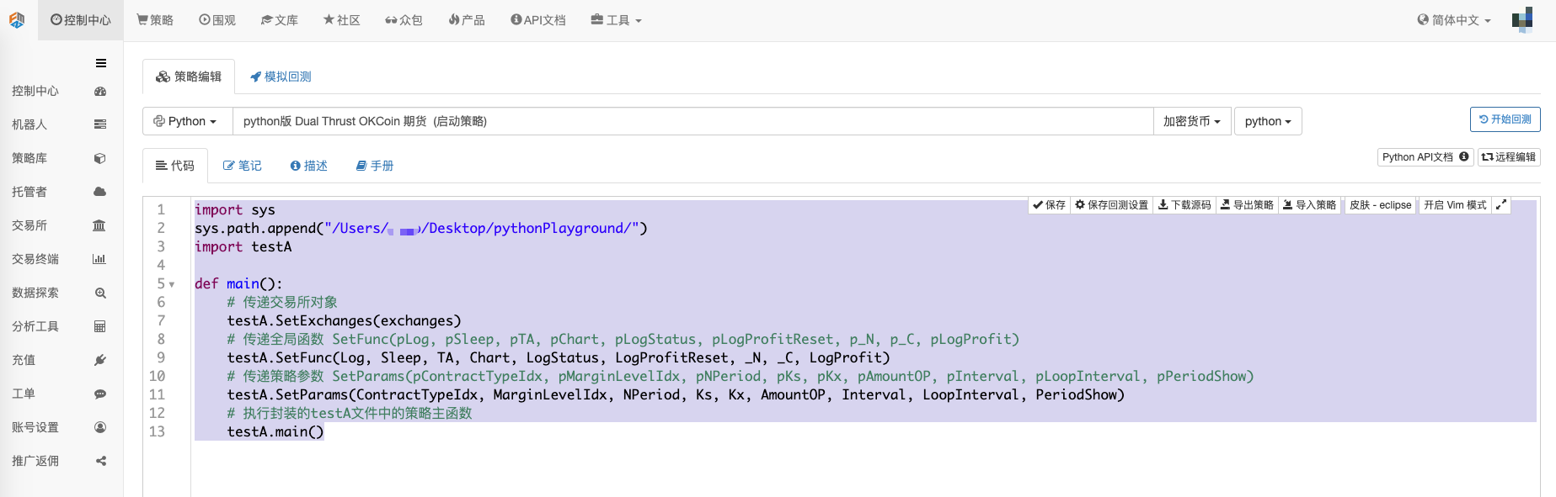Open the 工具 menu in top navigation
The image size is (1556, 497).
(x=617, y=20)
